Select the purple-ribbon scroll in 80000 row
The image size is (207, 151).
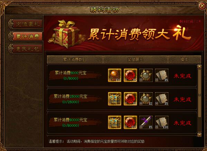pyautogui.click(x=146, y=122)
